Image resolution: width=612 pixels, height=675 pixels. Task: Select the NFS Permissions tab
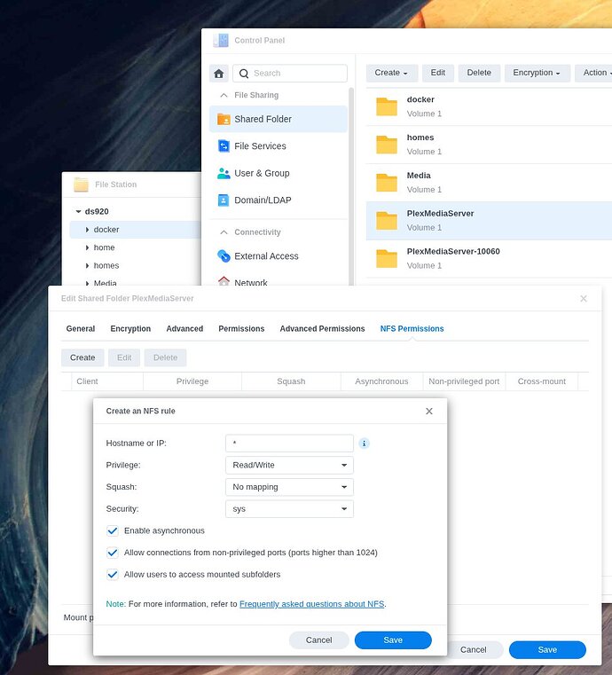[x=412, y=329]
